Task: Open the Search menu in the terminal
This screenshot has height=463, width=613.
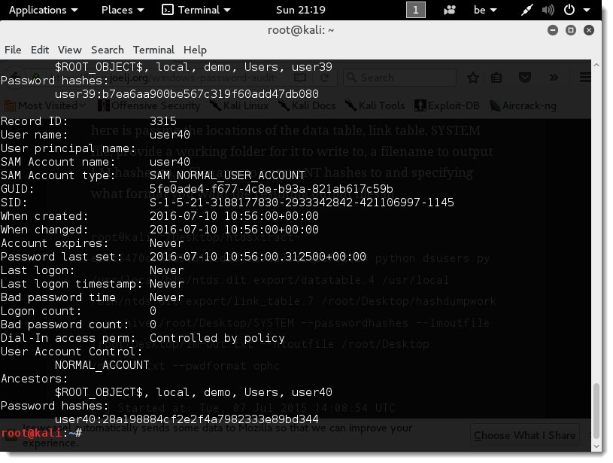Action: [x=107, y=50]
